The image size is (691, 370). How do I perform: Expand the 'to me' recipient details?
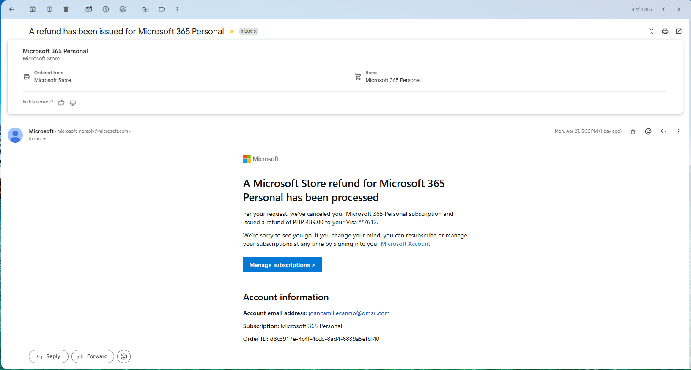[44, 139]
